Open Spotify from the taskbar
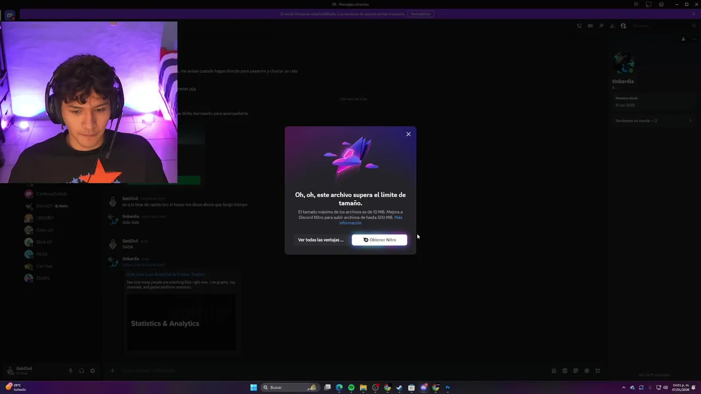Image resolution: width=701 pixels, height=394 pixels. click(x=351, y=387)
